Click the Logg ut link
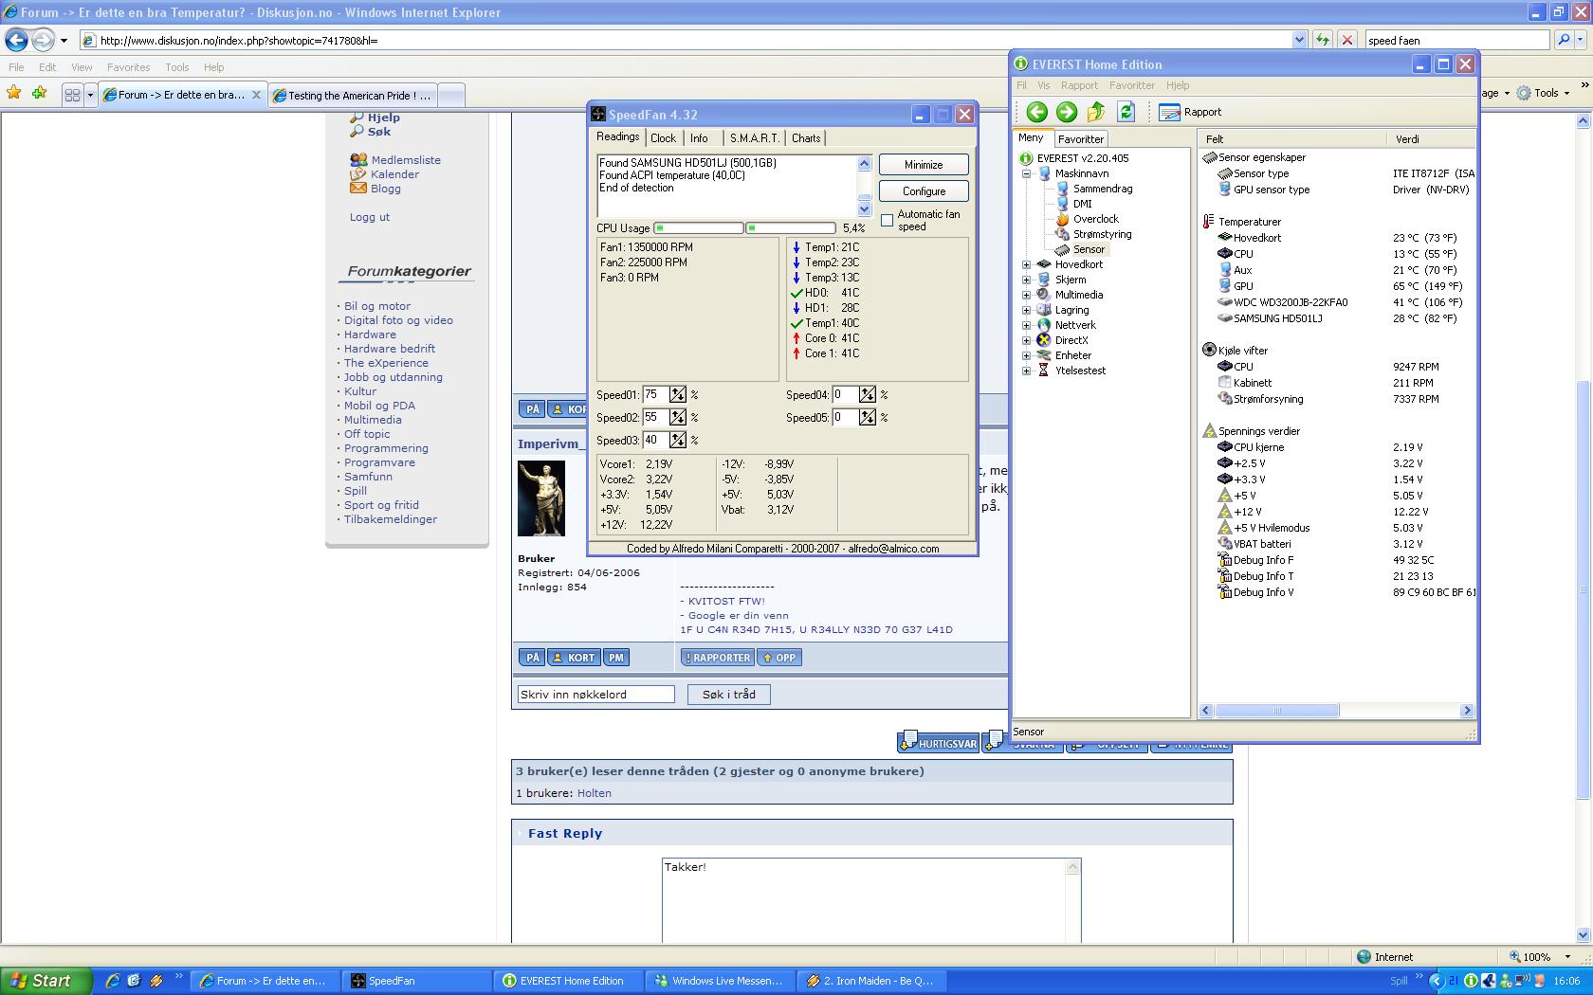Viewport: 1593px width, 995px height. [369, 217]
